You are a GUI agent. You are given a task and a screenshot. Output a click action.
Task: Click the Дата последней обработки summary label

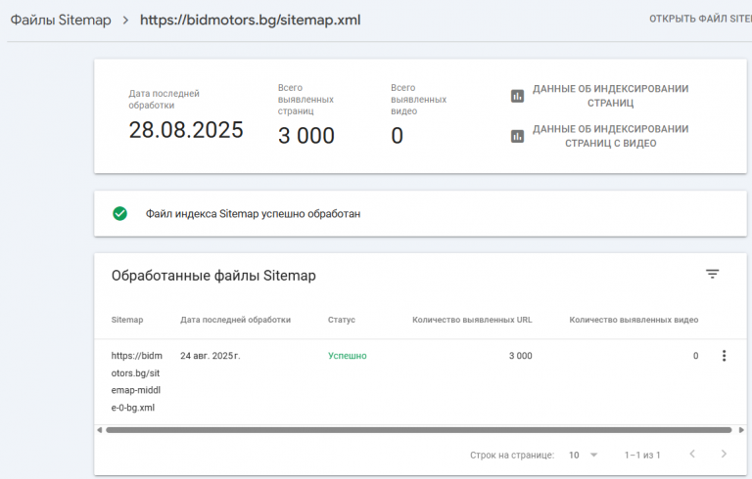pos(164,99)
